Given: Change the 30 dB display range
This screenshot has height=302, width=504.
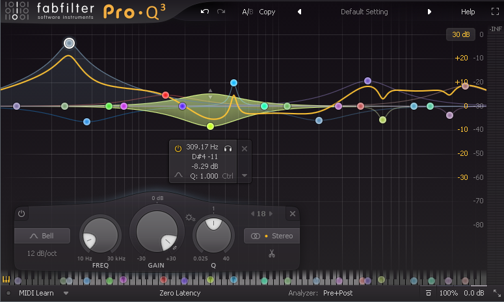Looking at the screenshot, I should coord(460,34).
